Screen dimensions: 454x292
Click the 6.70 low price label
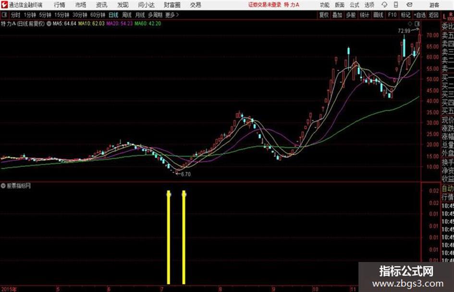coord(185,175)
